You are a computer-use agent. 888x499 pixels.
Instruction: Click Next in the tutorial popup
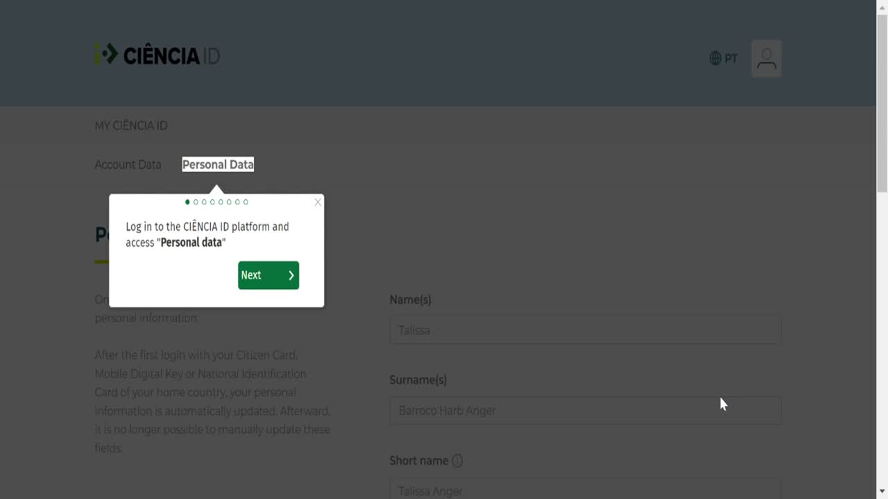click(x=268, y=275)
